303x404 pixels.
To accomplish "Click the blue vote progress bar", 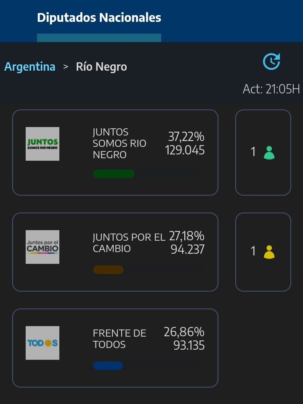I will [108, 366].
